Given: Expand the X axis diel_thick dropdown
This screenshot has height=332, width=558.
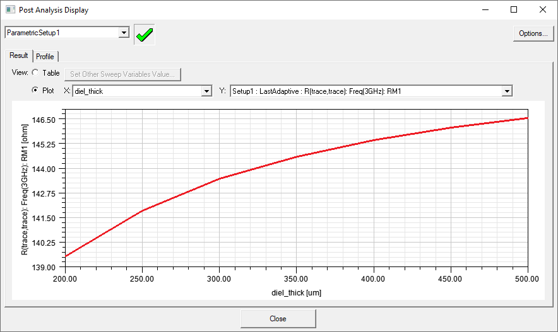Looking at the screenshot, I should click(206, 91).
